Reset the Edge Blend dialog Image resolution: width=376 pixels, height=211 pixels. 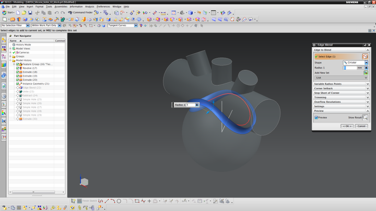coord(365,45)
